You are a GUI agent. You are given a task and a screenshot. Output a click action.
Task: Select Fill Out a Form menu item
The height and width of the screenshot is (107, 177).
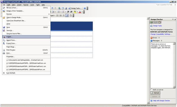click(x=26, y=8)
